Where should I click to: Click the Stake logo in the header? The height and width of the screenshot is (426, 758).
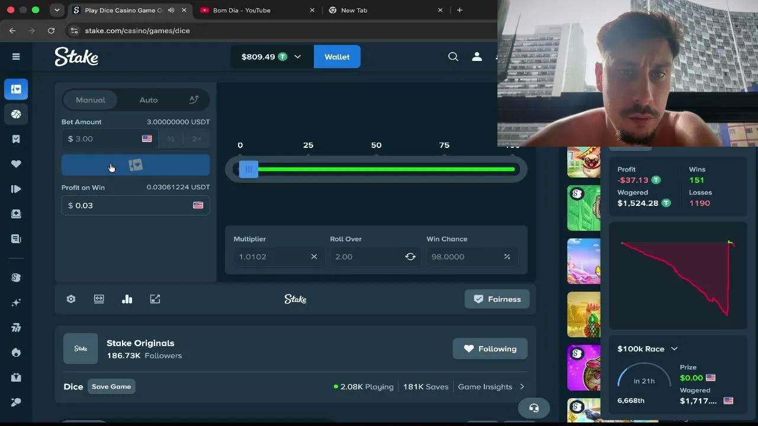click(x=76, y=57)
